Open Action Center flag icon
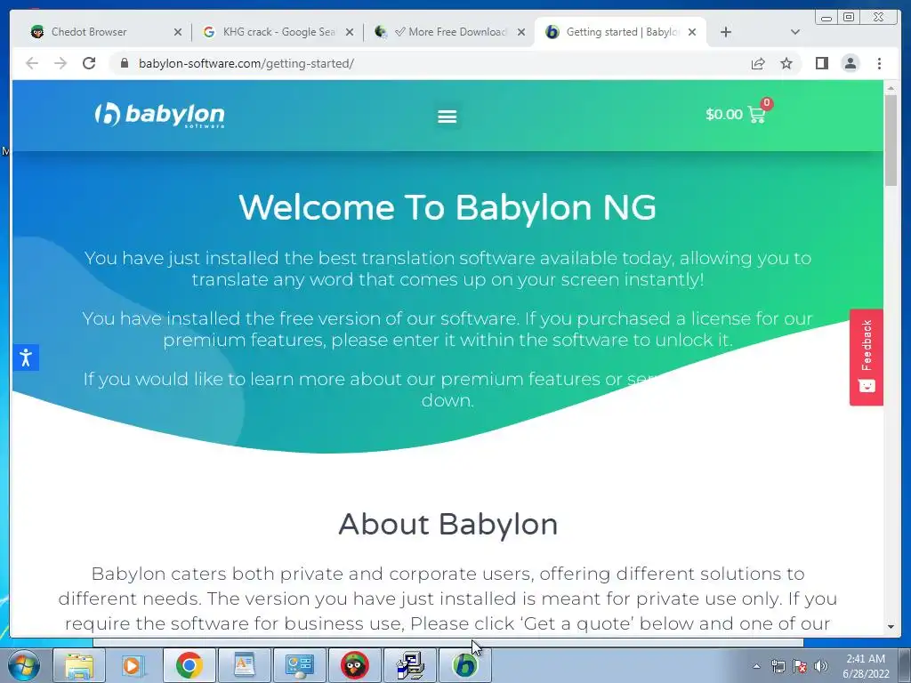The width and height of the screenshot is (911, 683). coord(800,666)
